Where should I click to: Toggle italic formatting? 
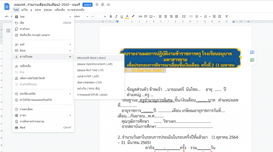116,16
